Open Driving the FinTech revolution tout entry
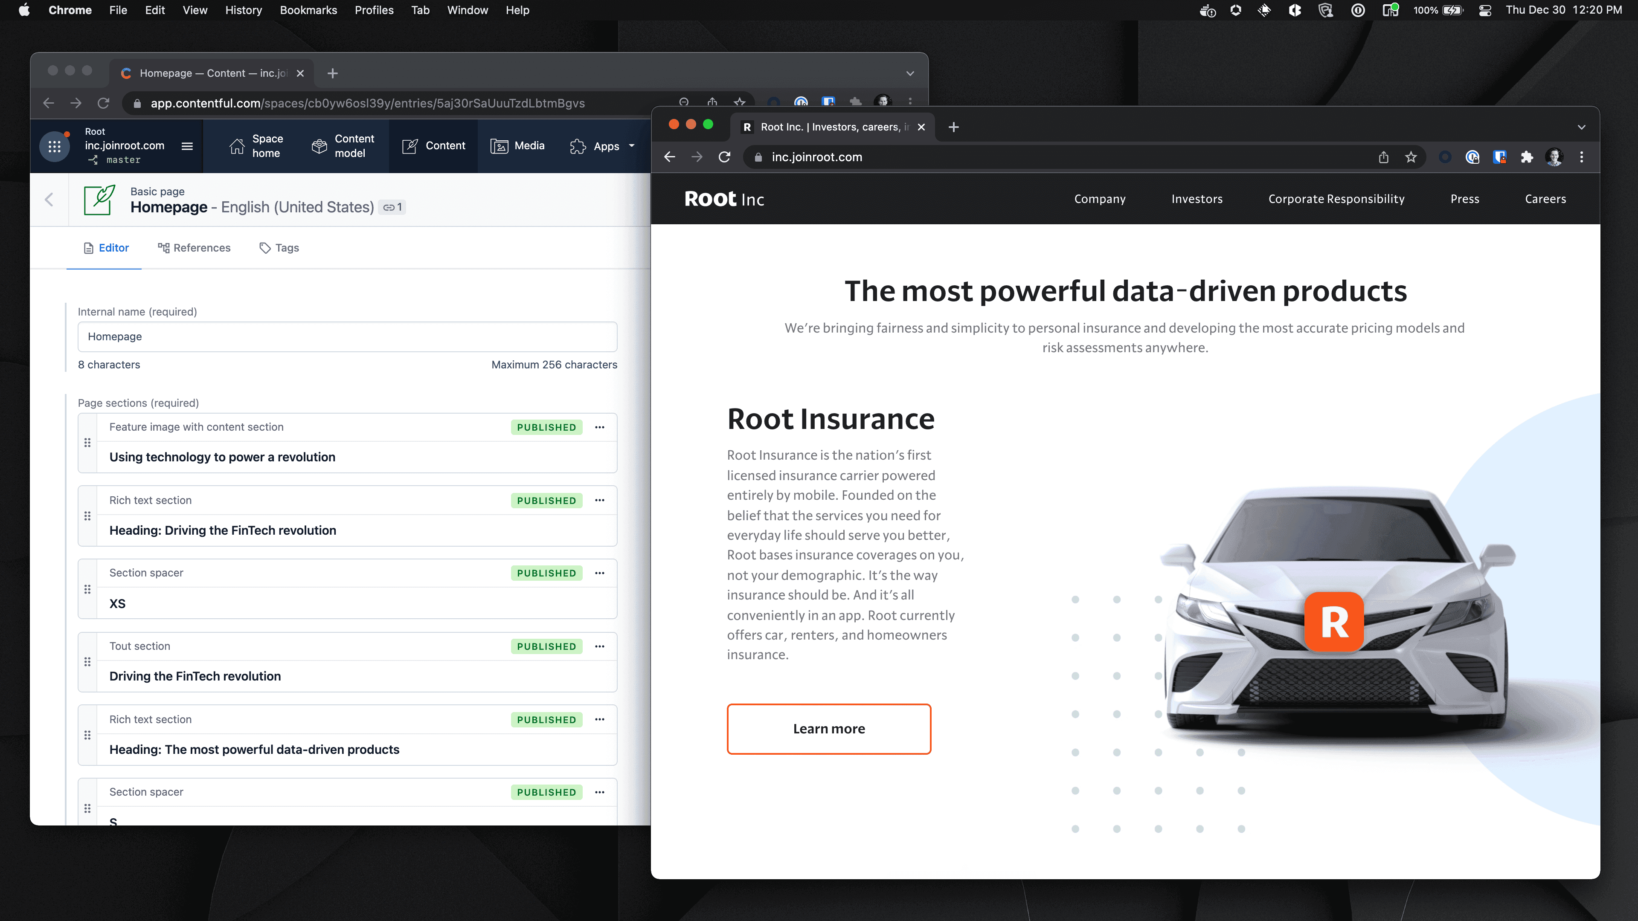1638x921 pixels. coord(195,676)
